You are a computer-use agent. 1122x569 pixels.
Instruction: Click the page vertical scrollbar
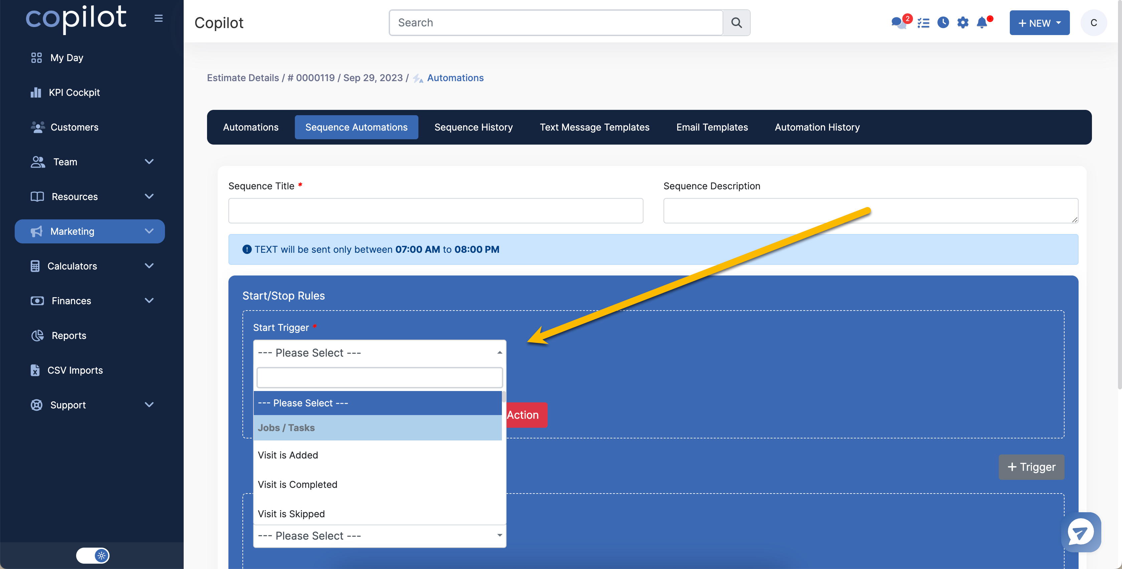1119,195
